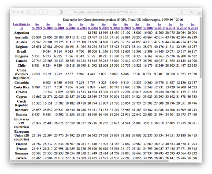
Task: Click the 2004 column header link
Action: point(92,28)
